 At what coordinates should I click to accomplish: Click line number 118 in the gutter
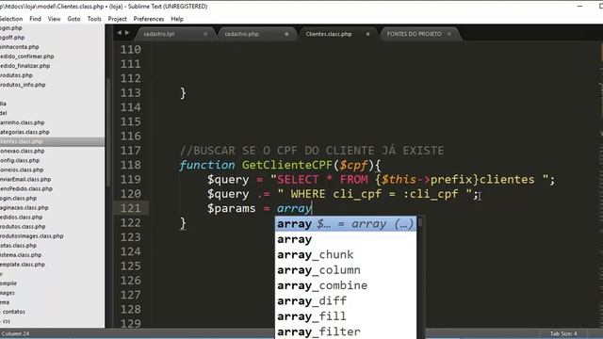coord(130,165)
